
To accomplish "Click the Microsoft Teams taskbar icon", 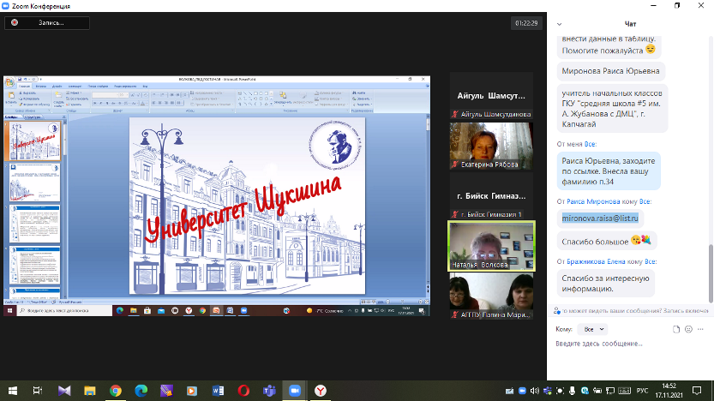I will pyautogui.click(x=267, y=391).
